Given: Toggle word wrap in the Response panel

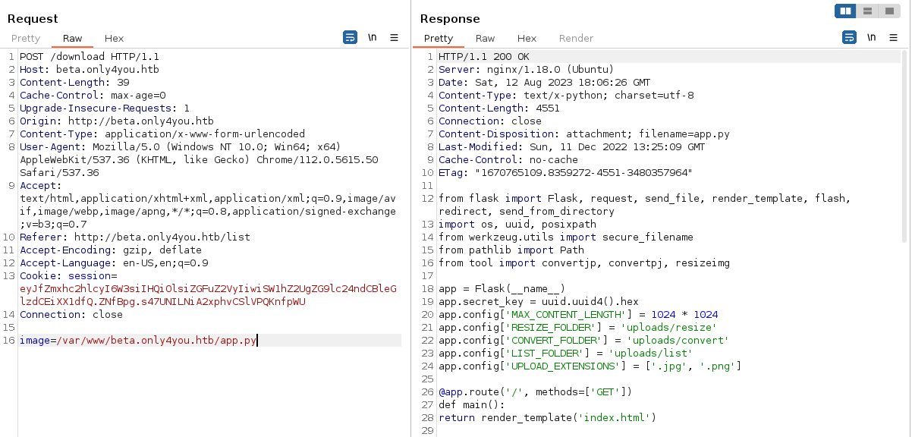Looking at the screenshot, I should pos(849,37).
